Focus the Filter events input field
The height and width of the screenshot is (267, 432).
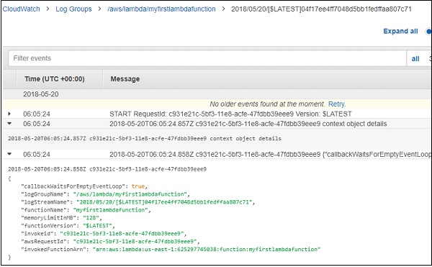(207, 58)
